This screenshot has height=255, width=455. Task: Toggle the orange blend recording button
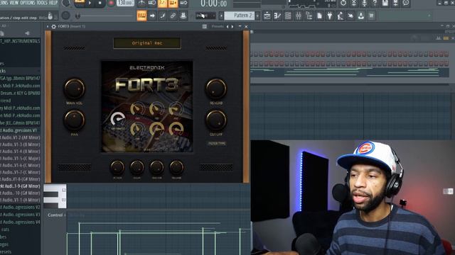173,3
